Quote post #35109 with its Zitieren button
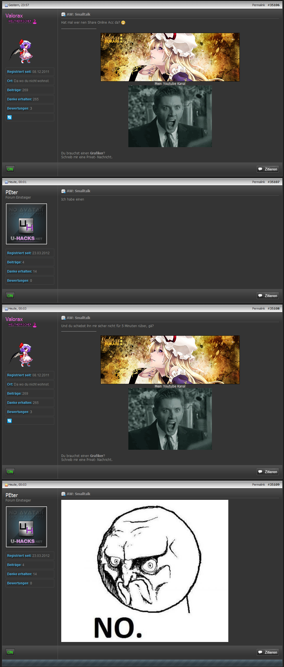 (x=268, y=652)
